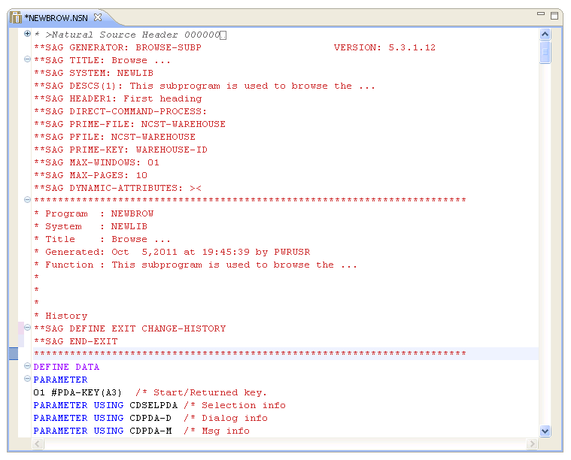Click the '**SAG DIRECT-COMMAND-PROCESS:' line
The width and height of the screenshot is (571, 460).
tap(120, 111)
